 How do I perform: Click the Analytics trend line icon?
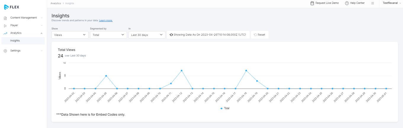coord(5,33)
